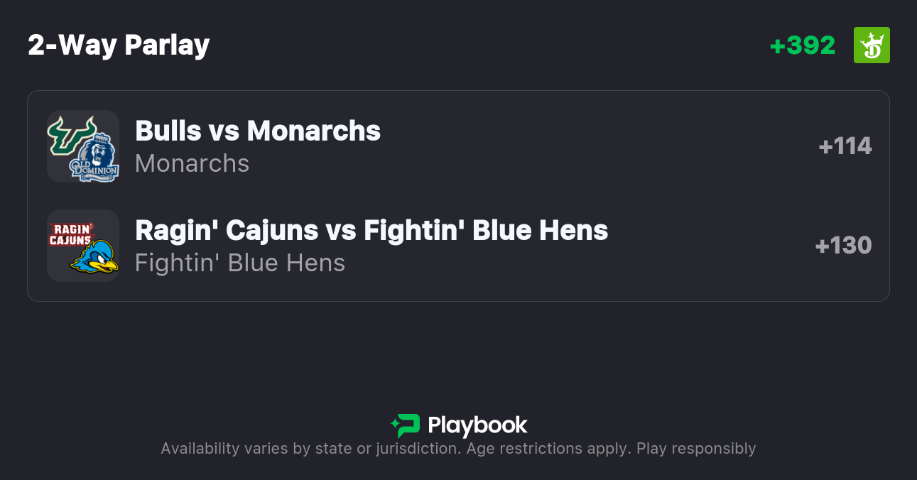The image size is (917, 480).
Task: Click the 2-Way Parlay heading
Action: pyautogui.click(x=119, y=45)
